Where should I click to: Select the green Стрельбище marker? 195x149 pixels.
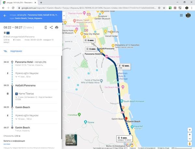click(x=79, y=114)
